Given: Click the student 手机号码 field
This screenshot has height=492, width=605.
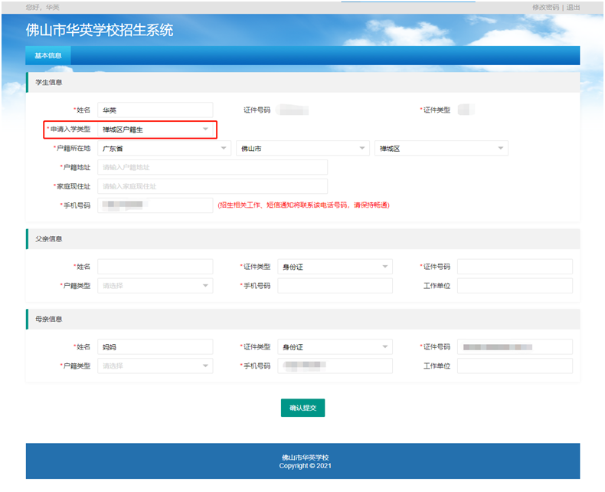Looking at the screenshot, I should (155, 205).
